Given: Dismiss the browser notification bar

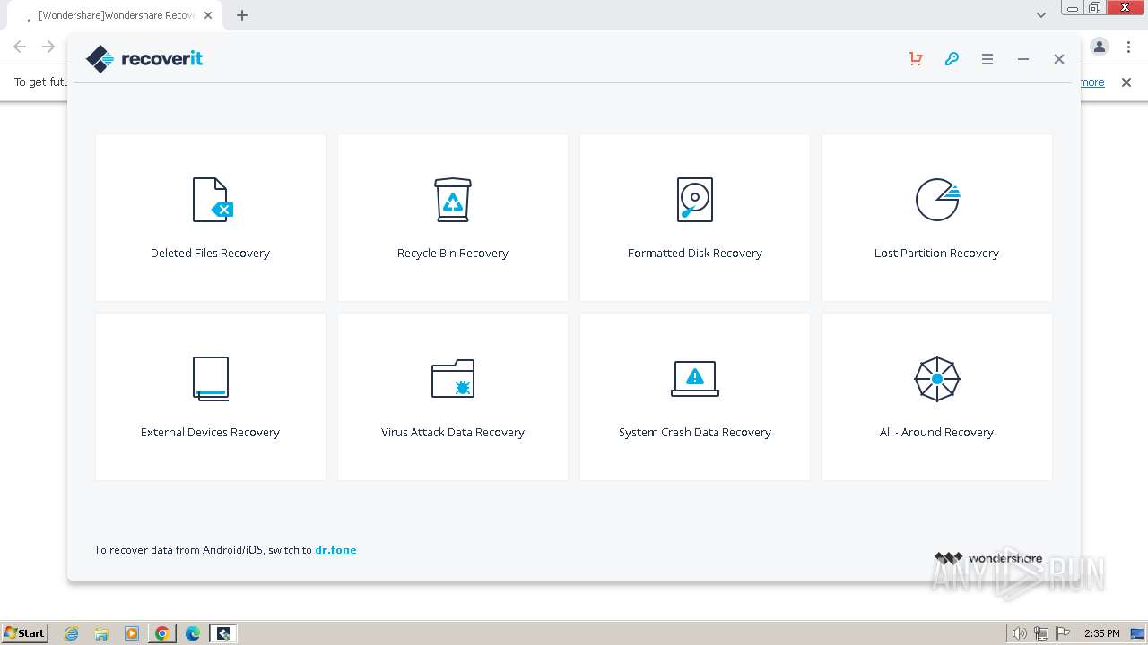Looking at the screenshot, I should [1126, 82].
